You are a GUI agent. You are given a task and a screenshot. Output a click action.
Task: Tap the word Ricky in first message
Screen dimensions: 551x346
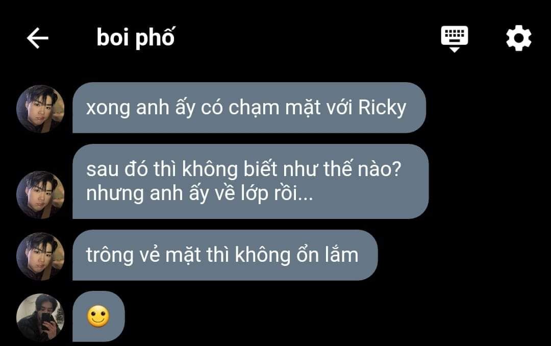pyautogui.click(x=382, y=108)
